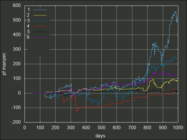Click legend label "6"
The width and height of the screenshot is (187, 140).
28,37
